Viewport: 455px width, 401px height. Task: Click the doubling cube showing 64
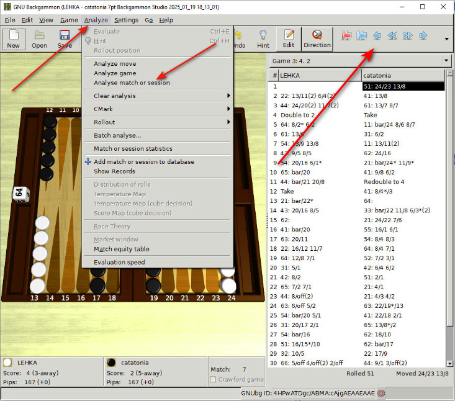pyautogui.click(x=21, y=193)
